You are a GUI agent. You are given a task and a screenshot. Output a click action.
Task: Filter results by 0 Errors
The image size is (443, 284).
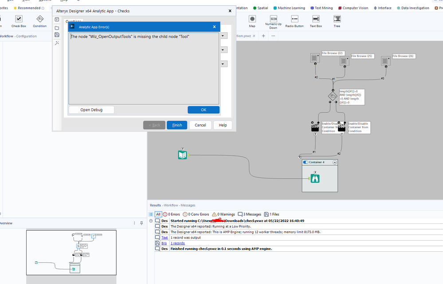172,214
